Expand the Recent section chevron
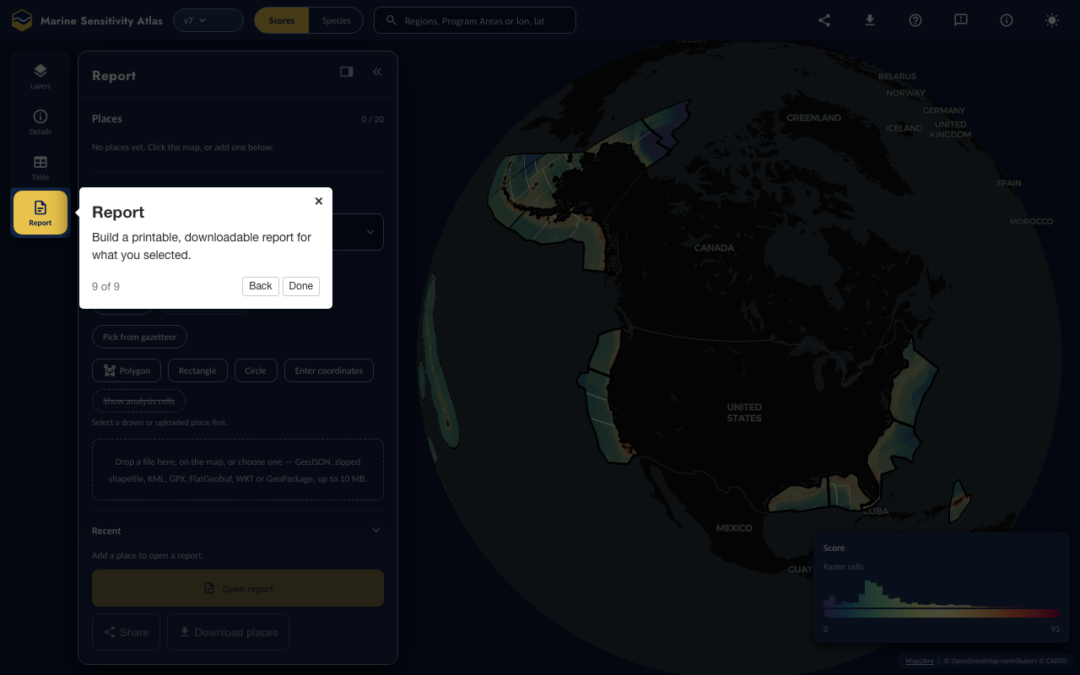 pos(375,531)
